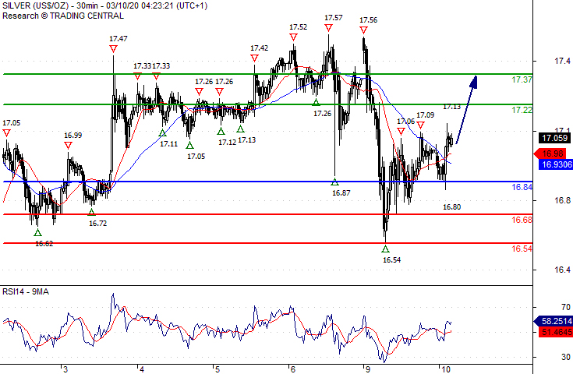Click the 17.4 price axis label

pos(562,61)
